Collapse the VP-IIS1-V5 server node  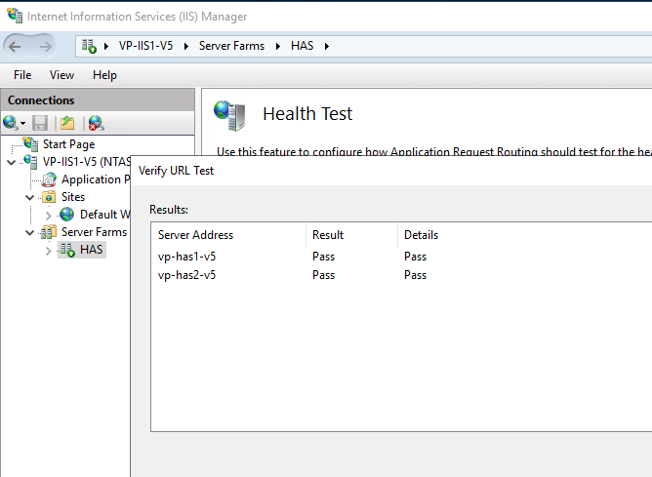(x=12, y=162)
